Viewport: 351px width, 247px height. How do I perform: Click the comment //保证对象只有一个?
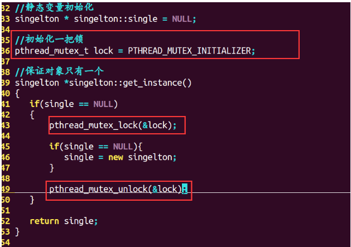tap(59, 71)
